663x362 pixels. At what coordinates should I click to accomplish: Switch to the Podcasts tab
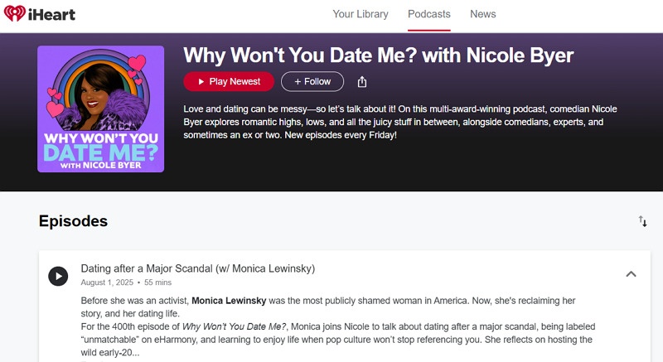pos(428,14)
